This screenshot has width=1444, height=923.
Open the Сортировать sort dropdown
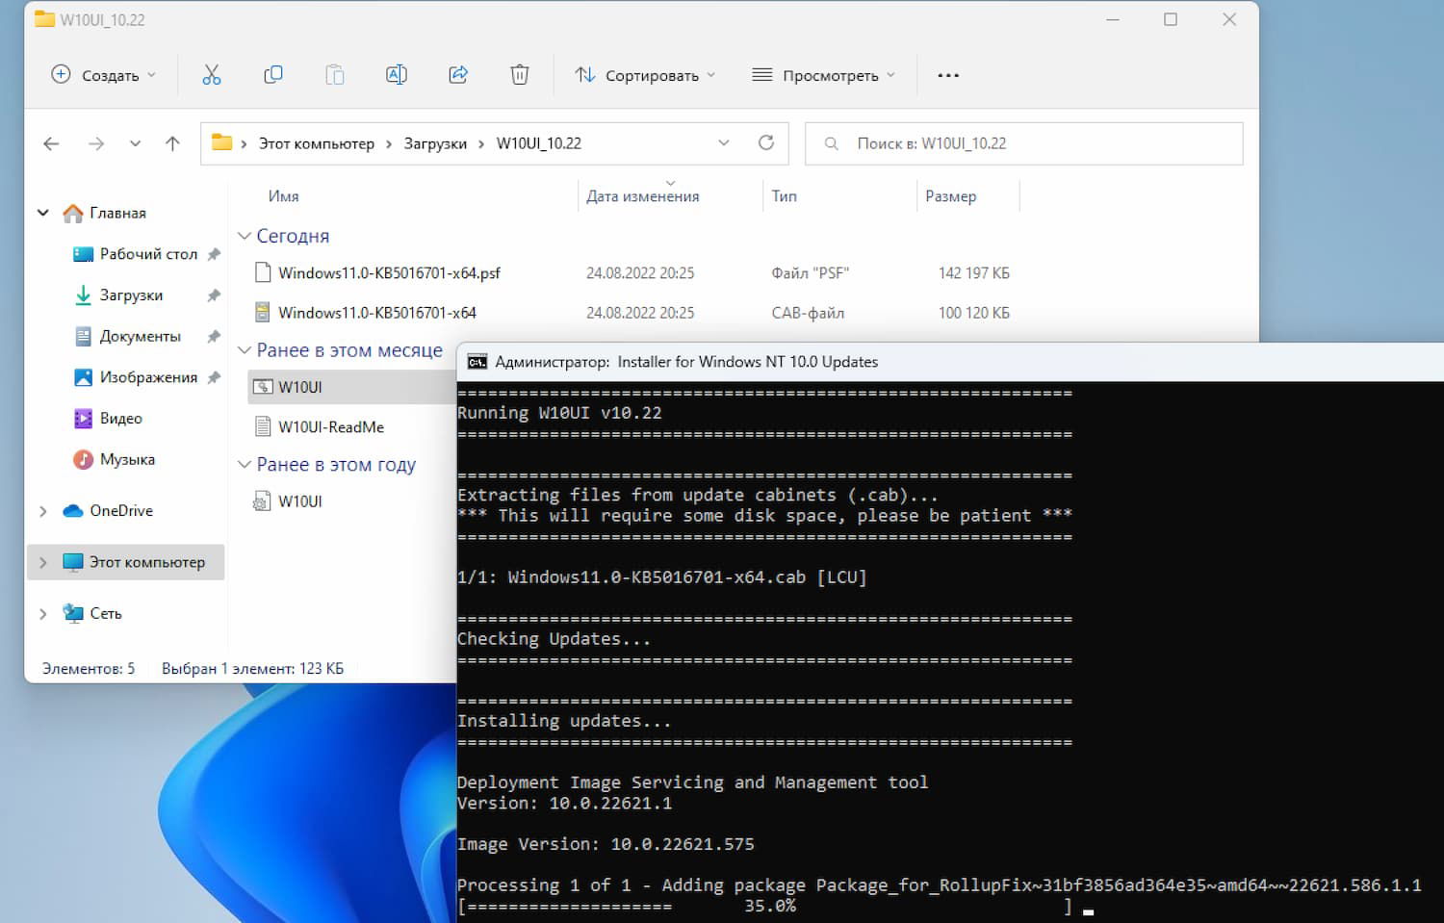645,75
